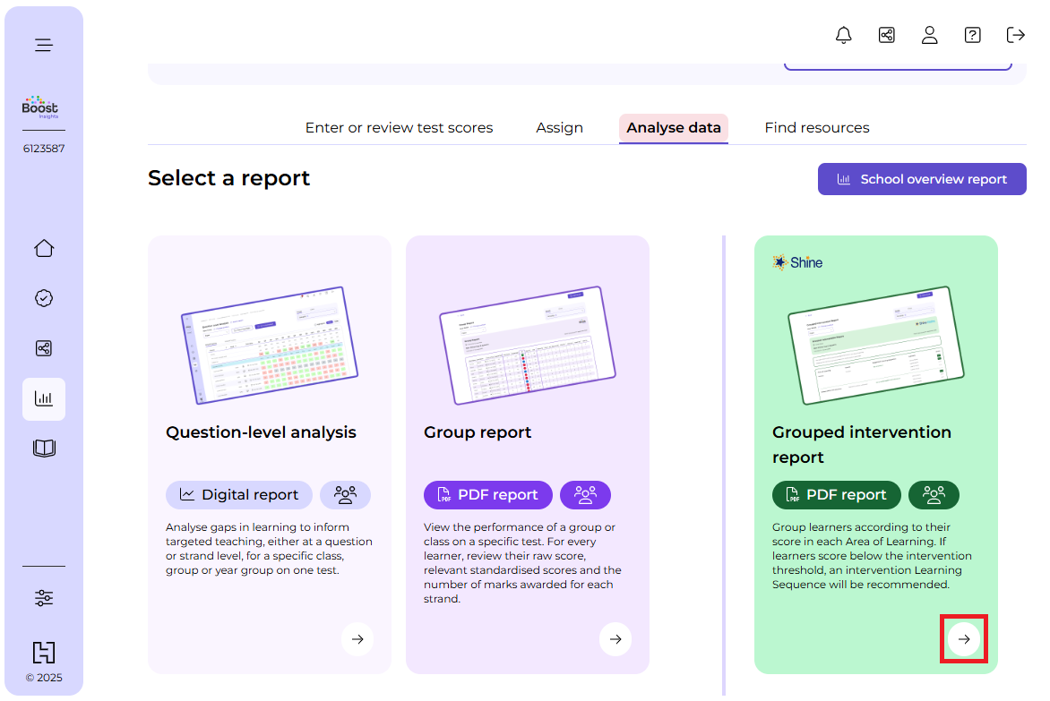Switch to the Assign tab
This screenshot has width=1050, height=701.
pyautogui.click(x=559, y=128)
